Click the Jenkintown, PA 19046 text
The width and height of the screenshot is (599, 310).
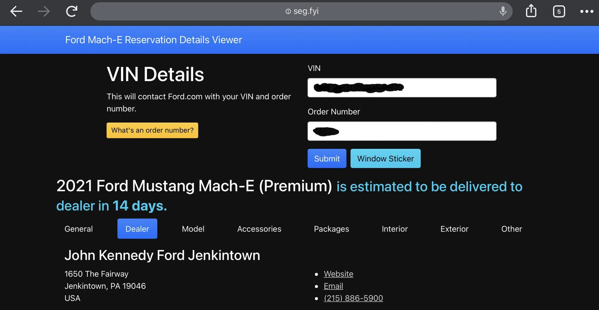(105, 286)
